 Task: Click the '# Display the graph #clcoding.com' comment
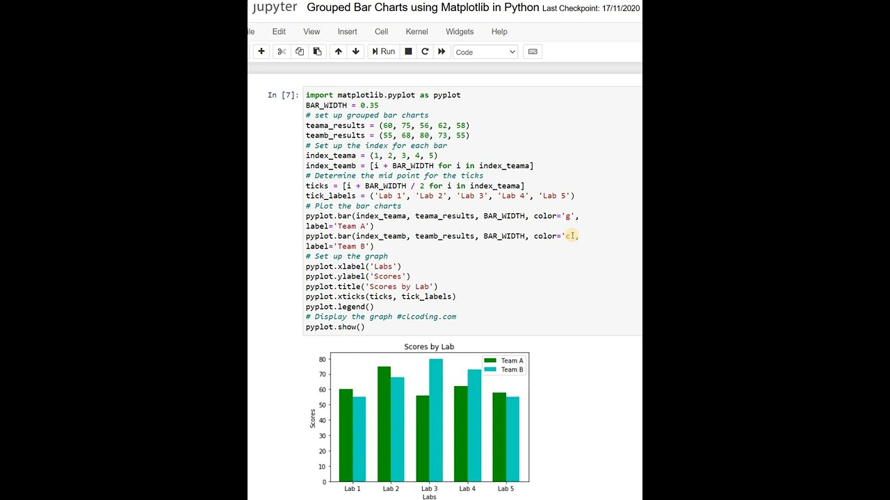pos(381,317)
